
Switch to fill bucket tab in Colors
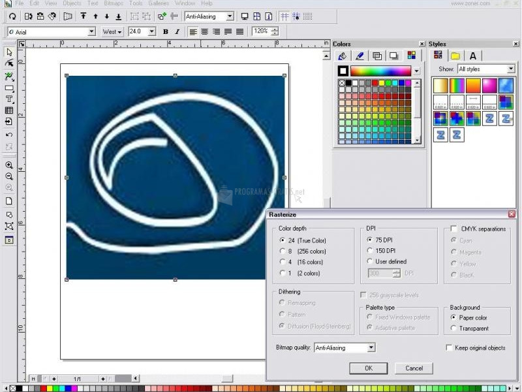[x=342, y=56]
